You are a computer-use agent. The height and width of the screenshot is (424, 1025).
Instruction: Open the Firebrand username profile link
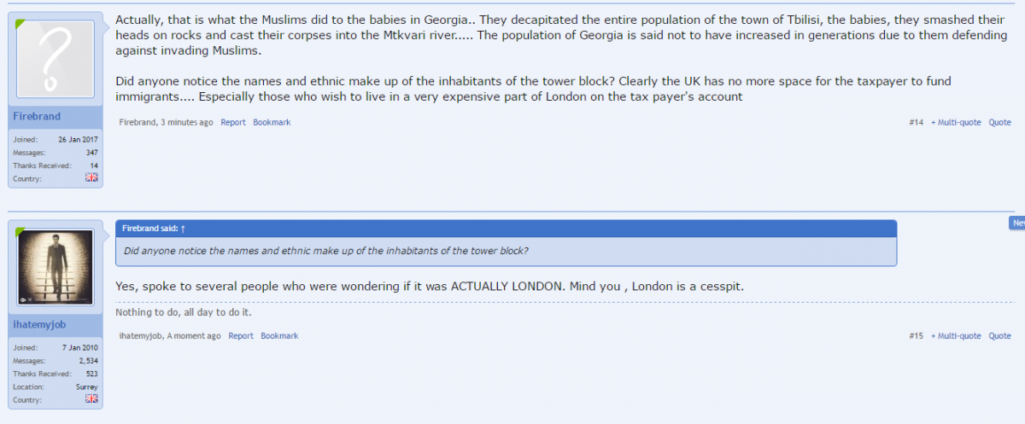click(x=37, y=116)
